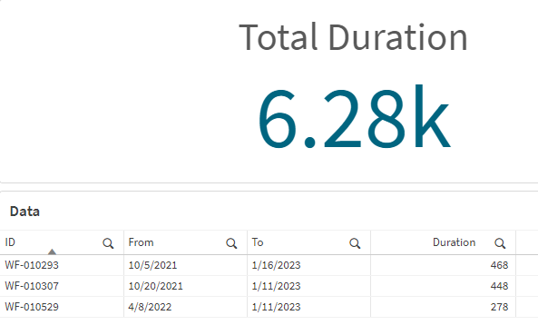Viewport: 538px width, 335px height.
Task: Select Duration value 448
Action: (499, 286)
